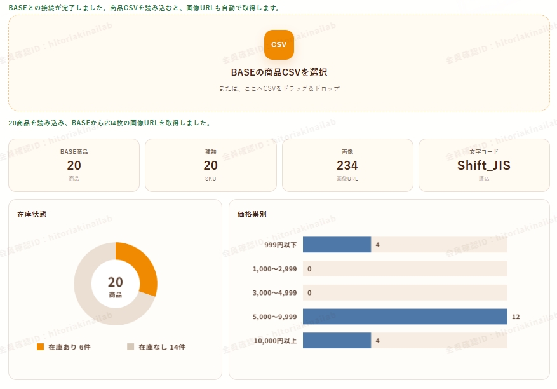Screen dimensions: 557x389
Task: Click the 3,000〜4,999 row label
Action: pyautogui.click(x=274, y=292)
